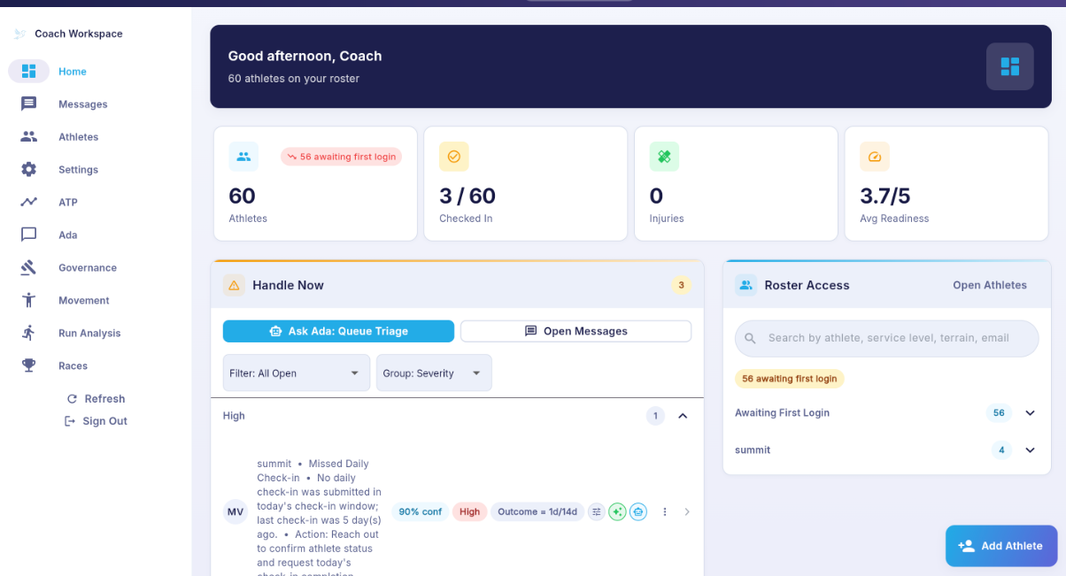
Task: Expand the summit roster group
Action: (x=1030, y=449)
